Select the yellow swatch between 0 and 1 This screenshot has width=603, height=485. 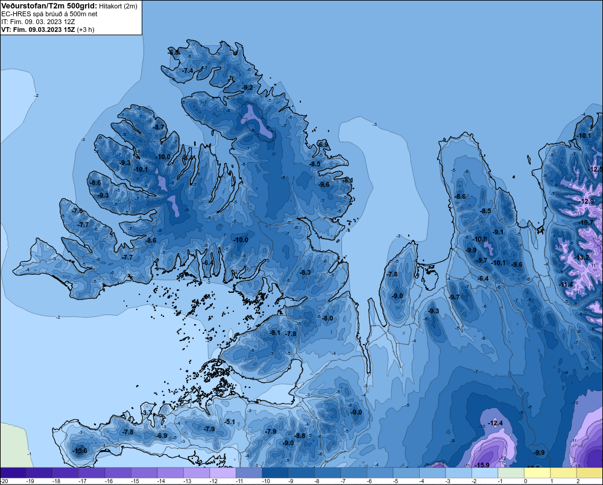pos(537,472)
